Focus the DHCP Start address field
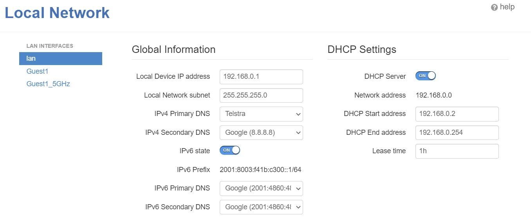The image size is (531, 223). click(457, 114)
